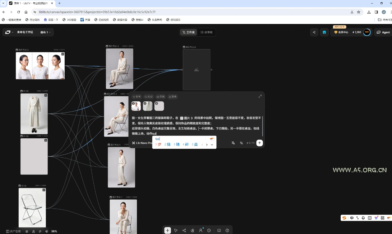The image size is (392, 234).
Task: Choose IME candidate 1 岁
Action: pos(158,144)
